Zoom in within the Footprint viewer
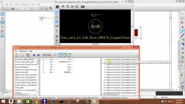The width and height of the screenshot is (185, 104). click(x=63, y=7)
